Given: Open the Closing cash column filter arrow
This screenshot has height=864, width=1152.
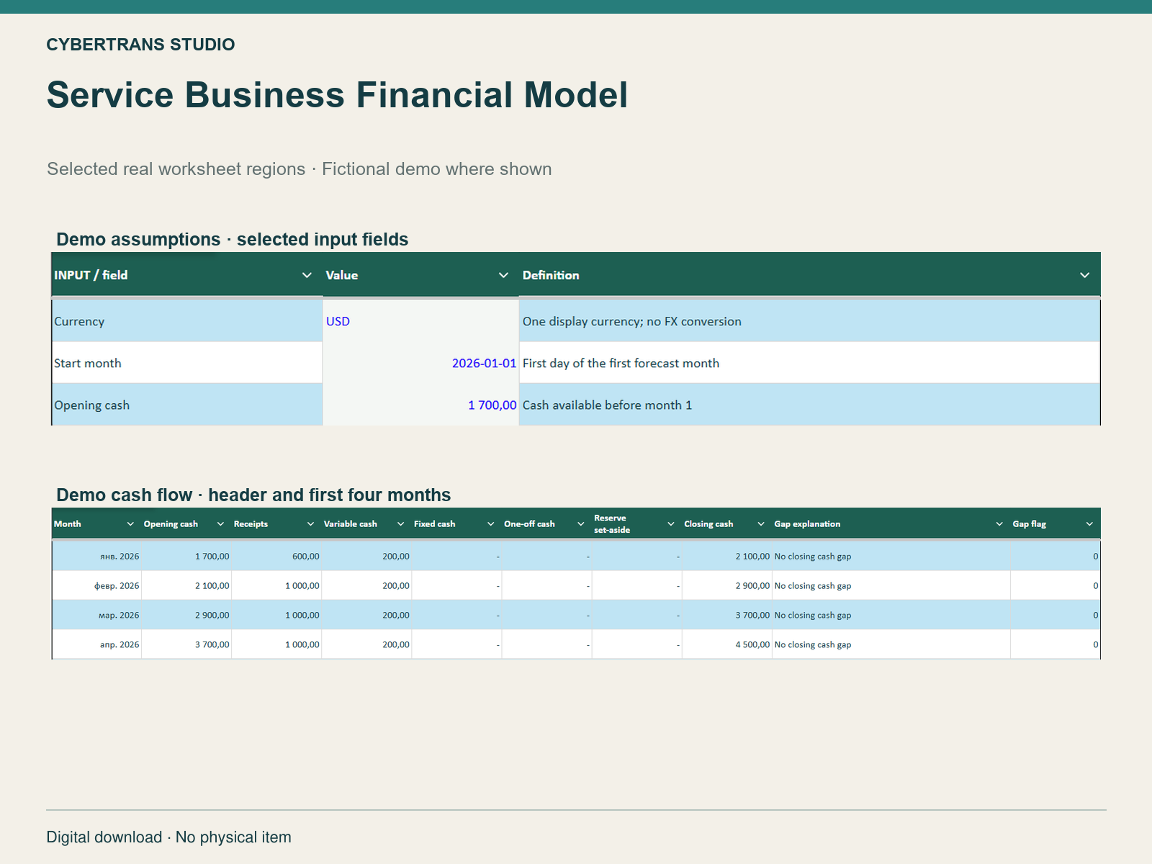Looking at the screenshot, I should tap(760, 524).
